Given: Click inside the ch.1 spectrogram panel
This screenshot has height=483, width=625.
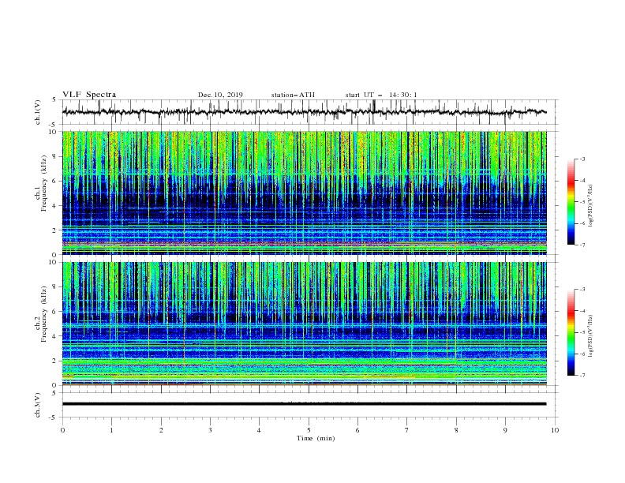Looking at the screenshot, I should pyautogui.click(x=304, y=193).
